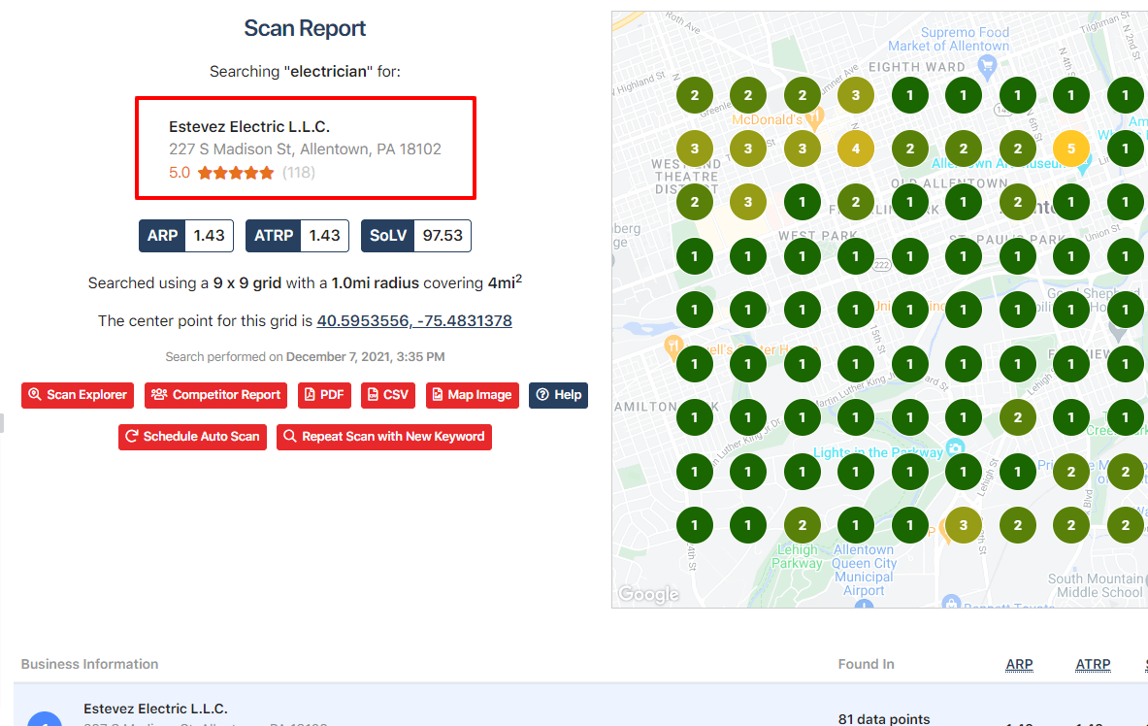Click Allentown Queen City Municipal Airport label

pyautogui.click(x=864, y=570)
